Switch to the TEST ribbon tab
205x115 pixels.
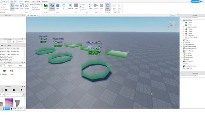point(33,1)
